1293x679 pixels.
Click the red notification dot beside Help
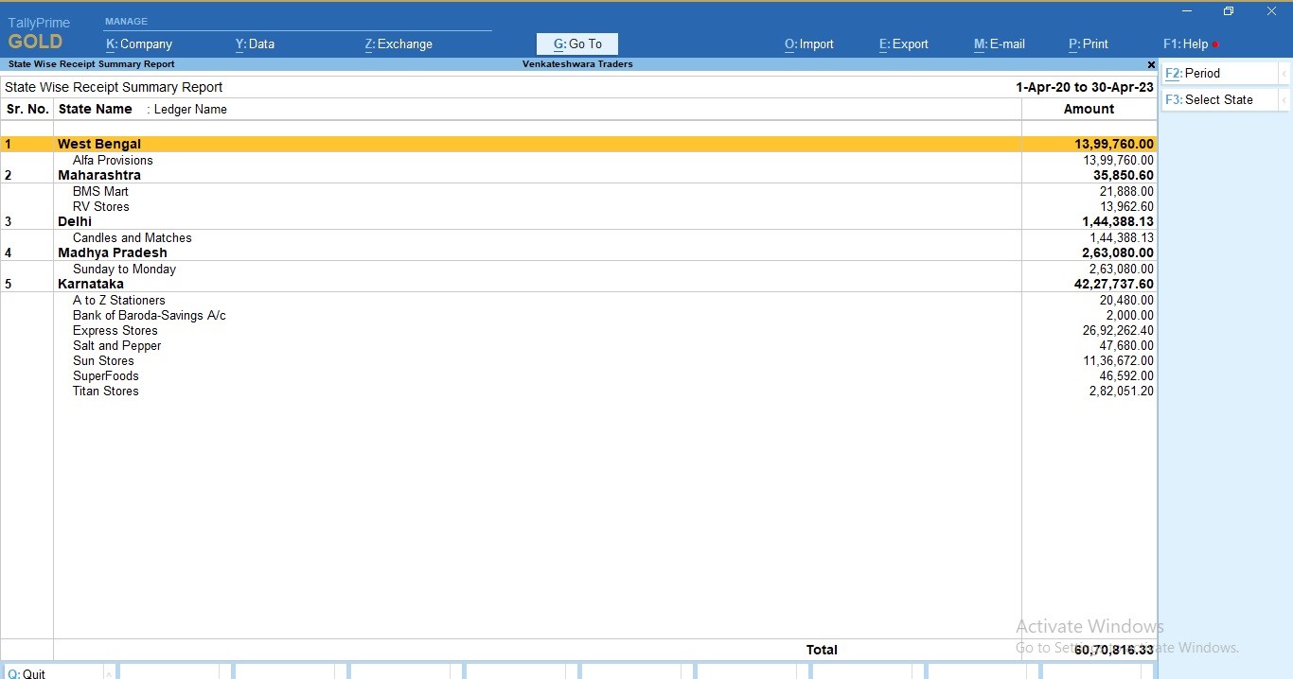pyautogui.click(x=1216, y=44)
